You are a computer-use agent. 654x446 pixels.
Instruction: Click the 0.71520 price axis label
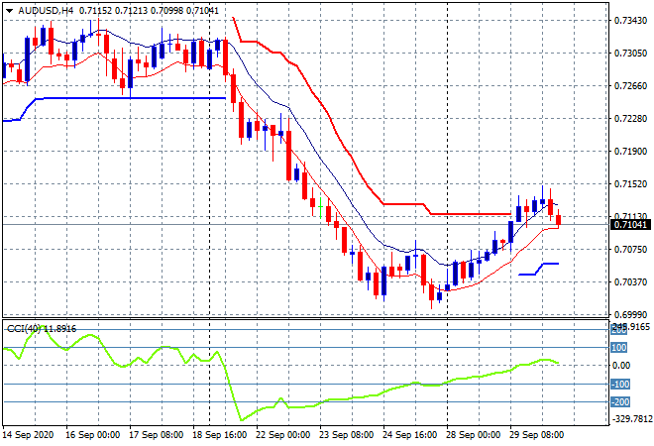(627, 183)
